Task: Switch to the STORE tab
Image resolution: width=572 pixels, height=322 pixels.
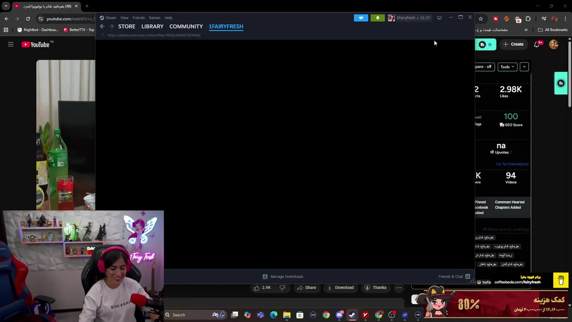Action: [127, 26]
